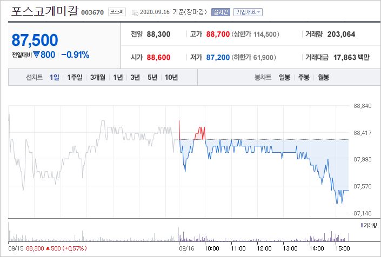Open the 주봉 weekly candle chart
The height and width of the screenshot is (257, 381).
pos(304,77)
